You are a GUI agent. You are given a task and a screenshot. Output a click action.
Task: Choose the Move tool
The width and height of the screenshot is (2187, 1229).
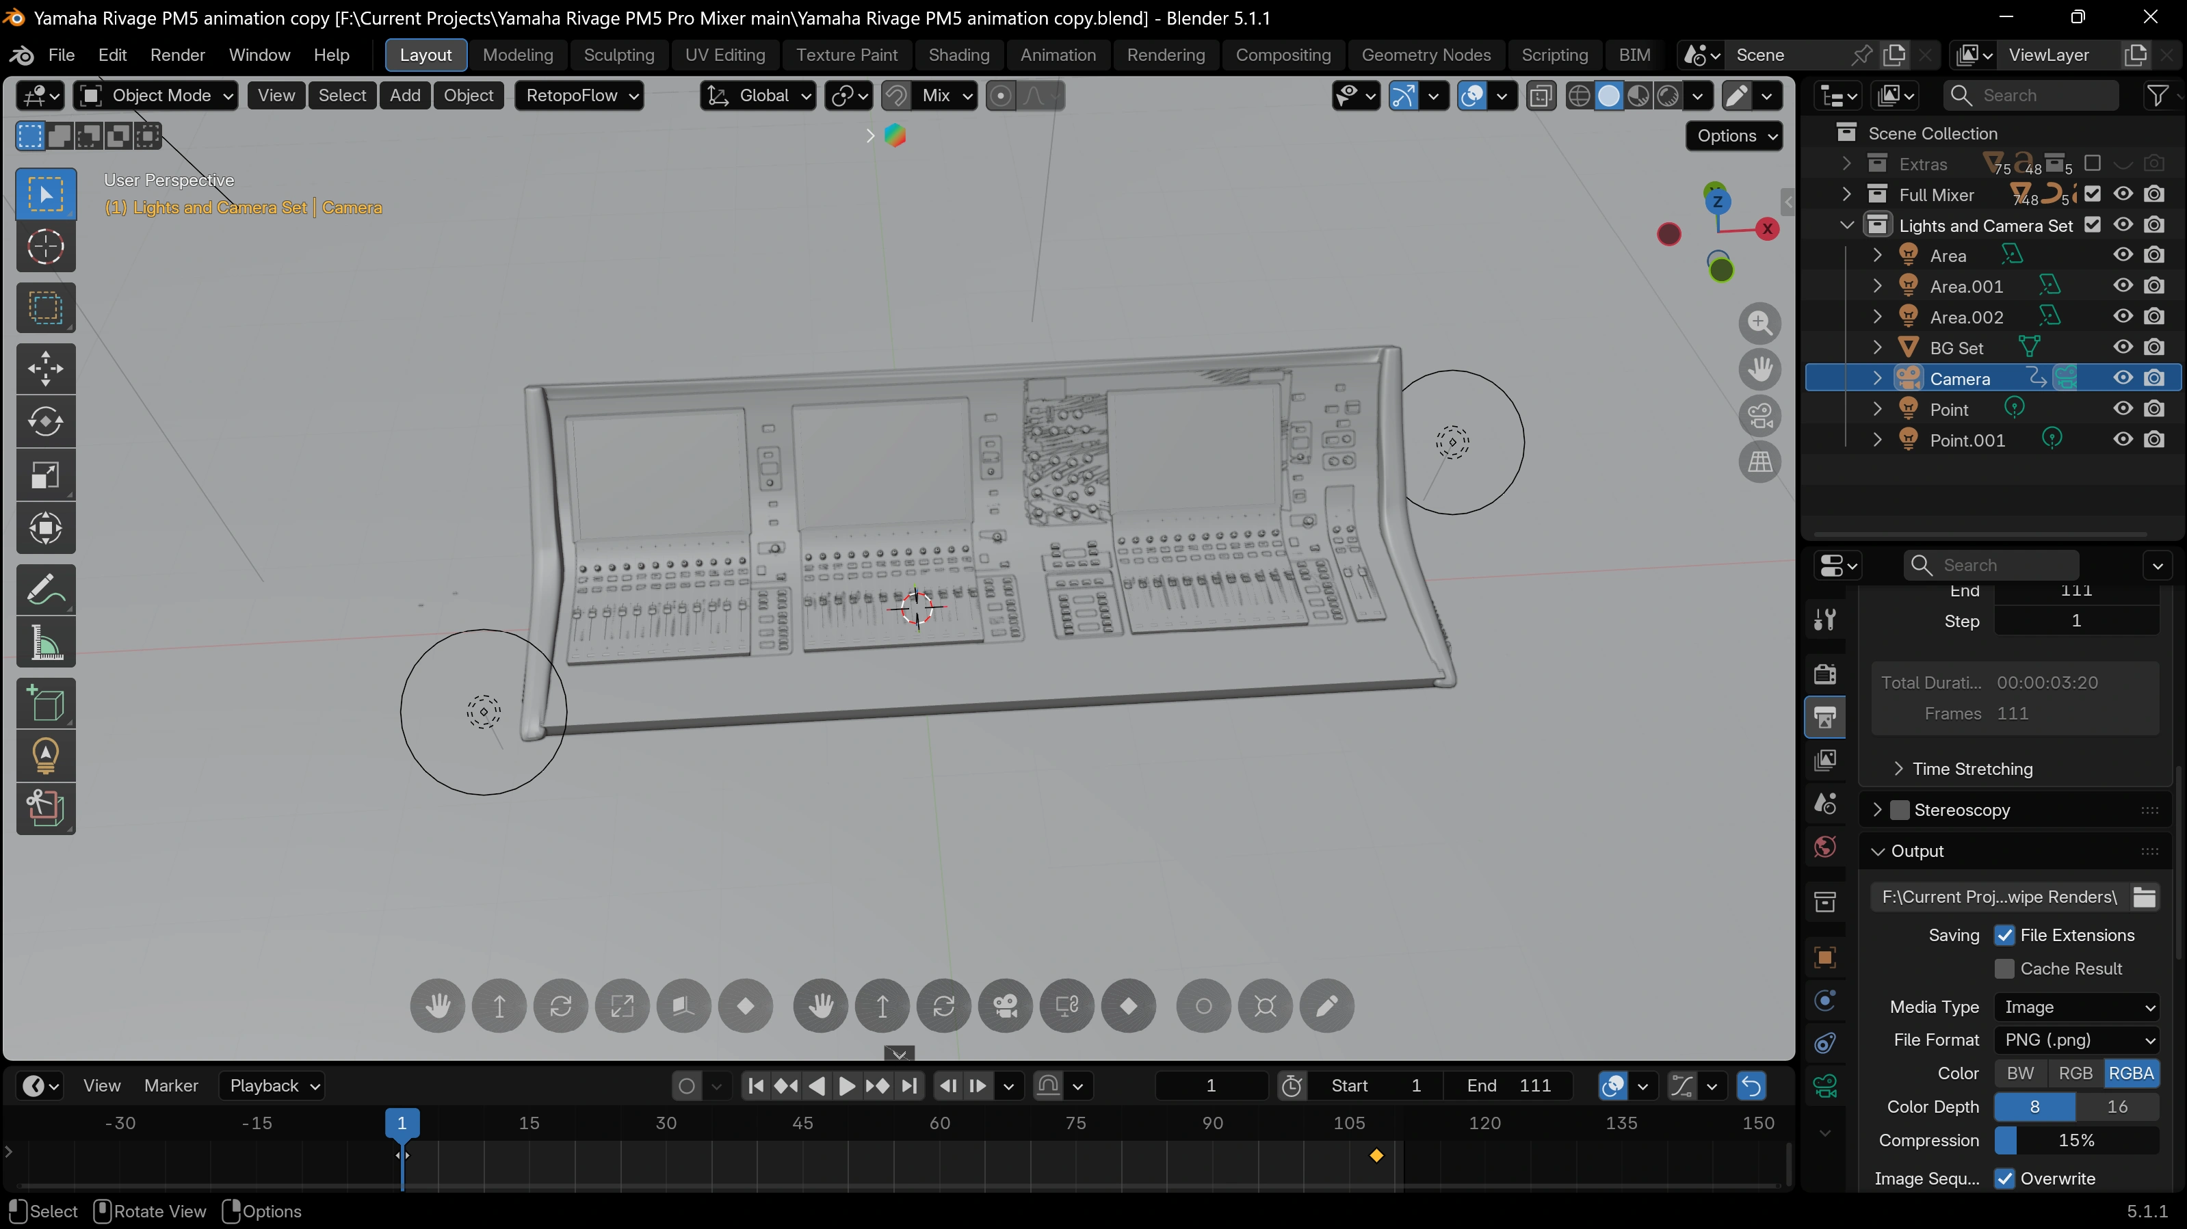(46, 369)
